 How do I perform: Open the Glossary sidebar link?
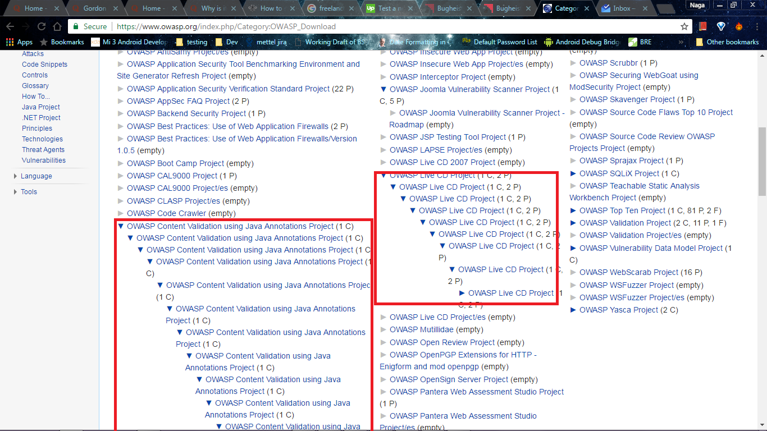[x=35, y=86]
